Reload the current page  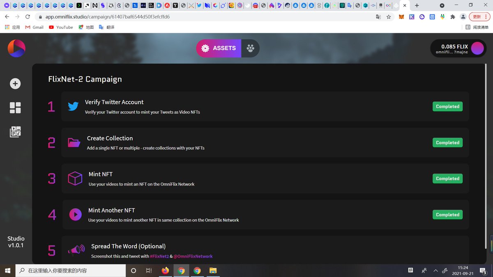pos(28,17)
